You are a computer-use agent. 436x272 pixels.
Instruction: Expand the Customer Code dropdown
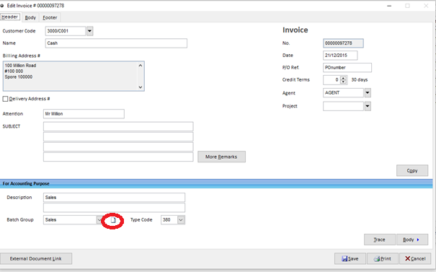89,31
